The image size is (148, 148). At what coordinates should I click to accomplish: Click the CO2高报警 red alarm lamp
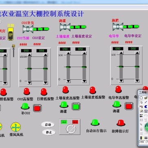point(27,91)
